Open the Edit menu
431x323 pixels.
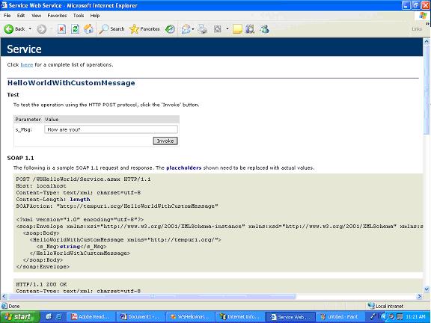(21, 16)
